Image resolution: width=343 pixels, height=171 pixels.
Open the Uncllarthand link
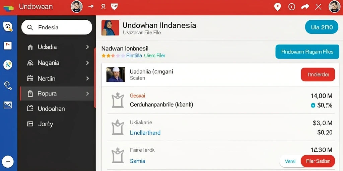(145, 133)
